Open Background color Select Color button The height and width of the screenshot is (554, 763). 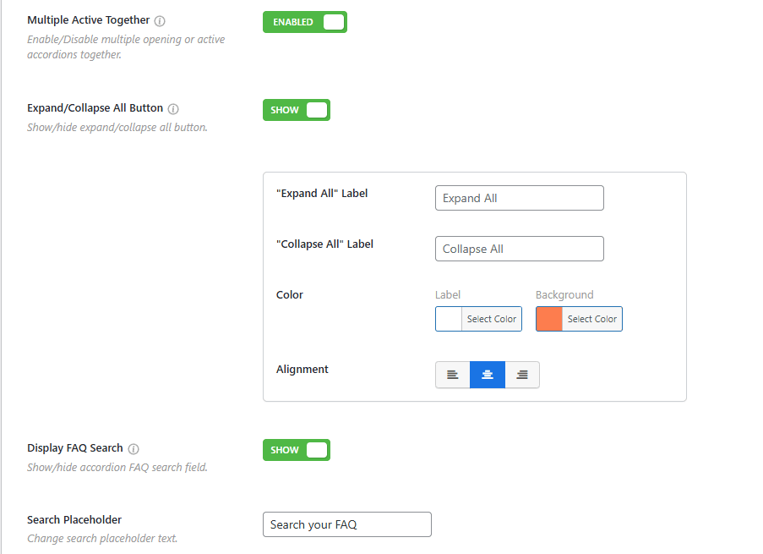(592, 319)
